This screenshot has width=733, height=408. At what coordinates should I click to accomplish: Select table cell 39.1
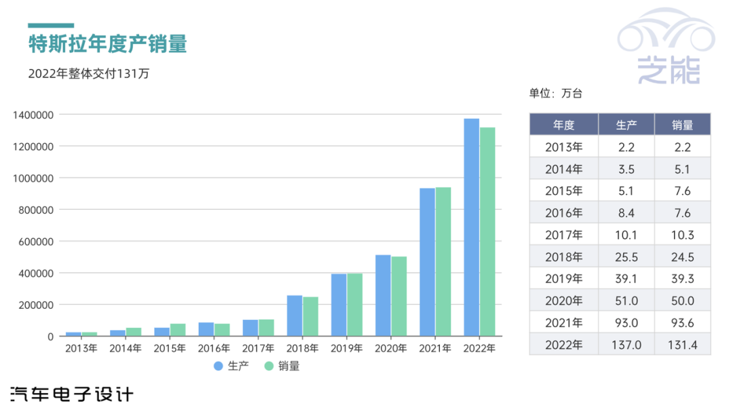pyautogui.click(x=626, y=279)
